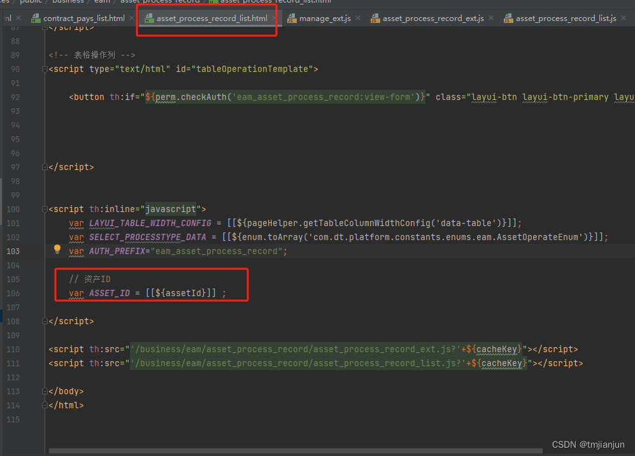The height and width of the screenshot is (456, 635).
Task: Collapse fold marker at line 97 closing script
Action: coord(45,167)
